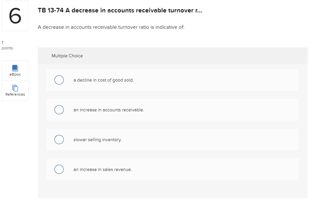Open question title TB 13-74 link
This screenshot has width=312, height=206.
120,10
